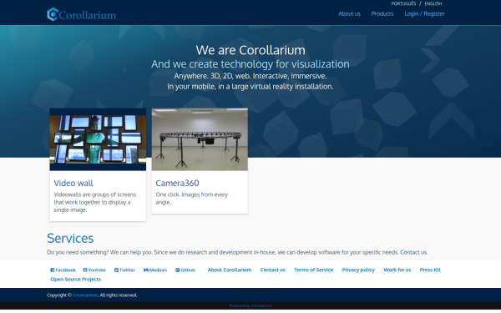The image size is (501, 313).
Task: Click the Camera360 card title
Action: (177, 183)
